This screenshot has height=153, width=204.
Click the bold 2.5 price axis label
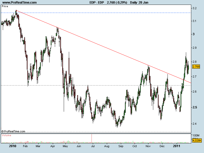coord(195,107)
